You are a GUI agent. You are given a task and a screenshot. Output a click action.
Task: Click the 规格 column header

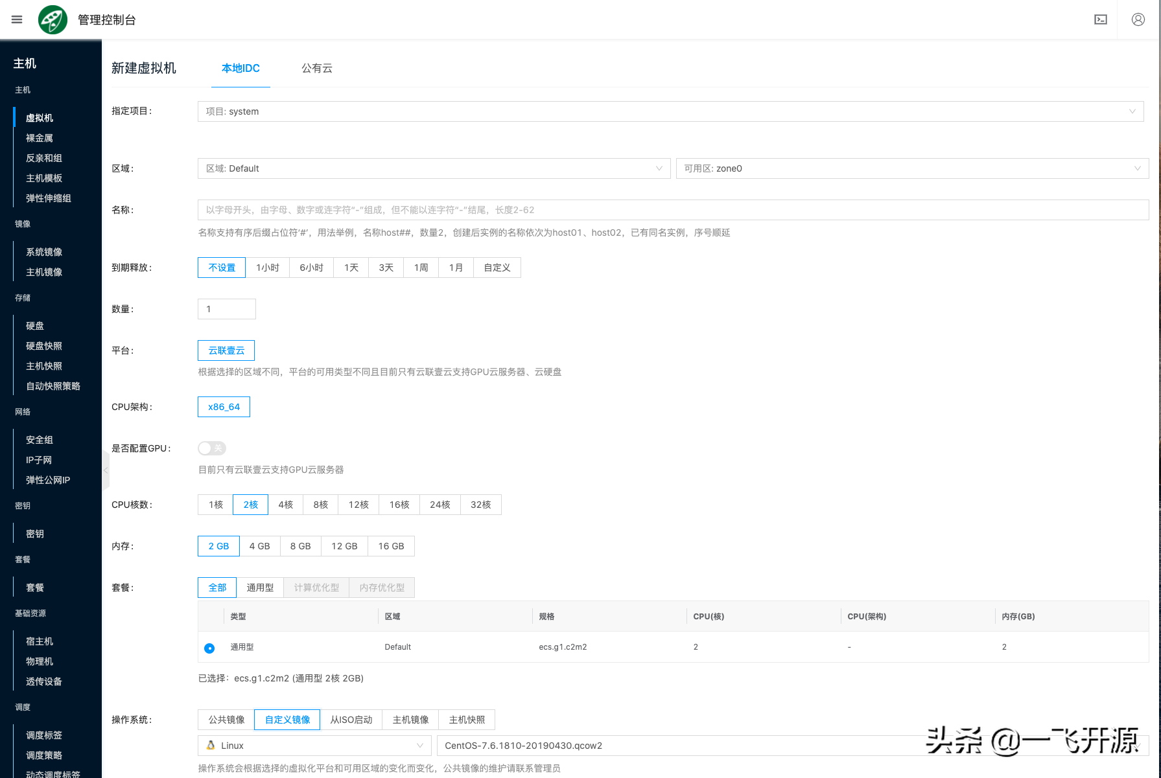(x=546, y=617)
